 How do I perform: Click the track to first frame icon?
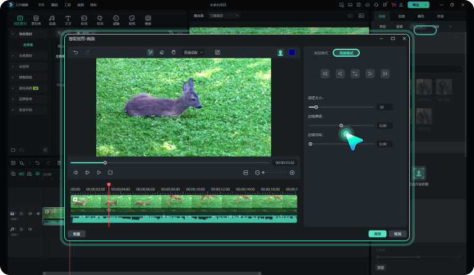tap(325, 73)
